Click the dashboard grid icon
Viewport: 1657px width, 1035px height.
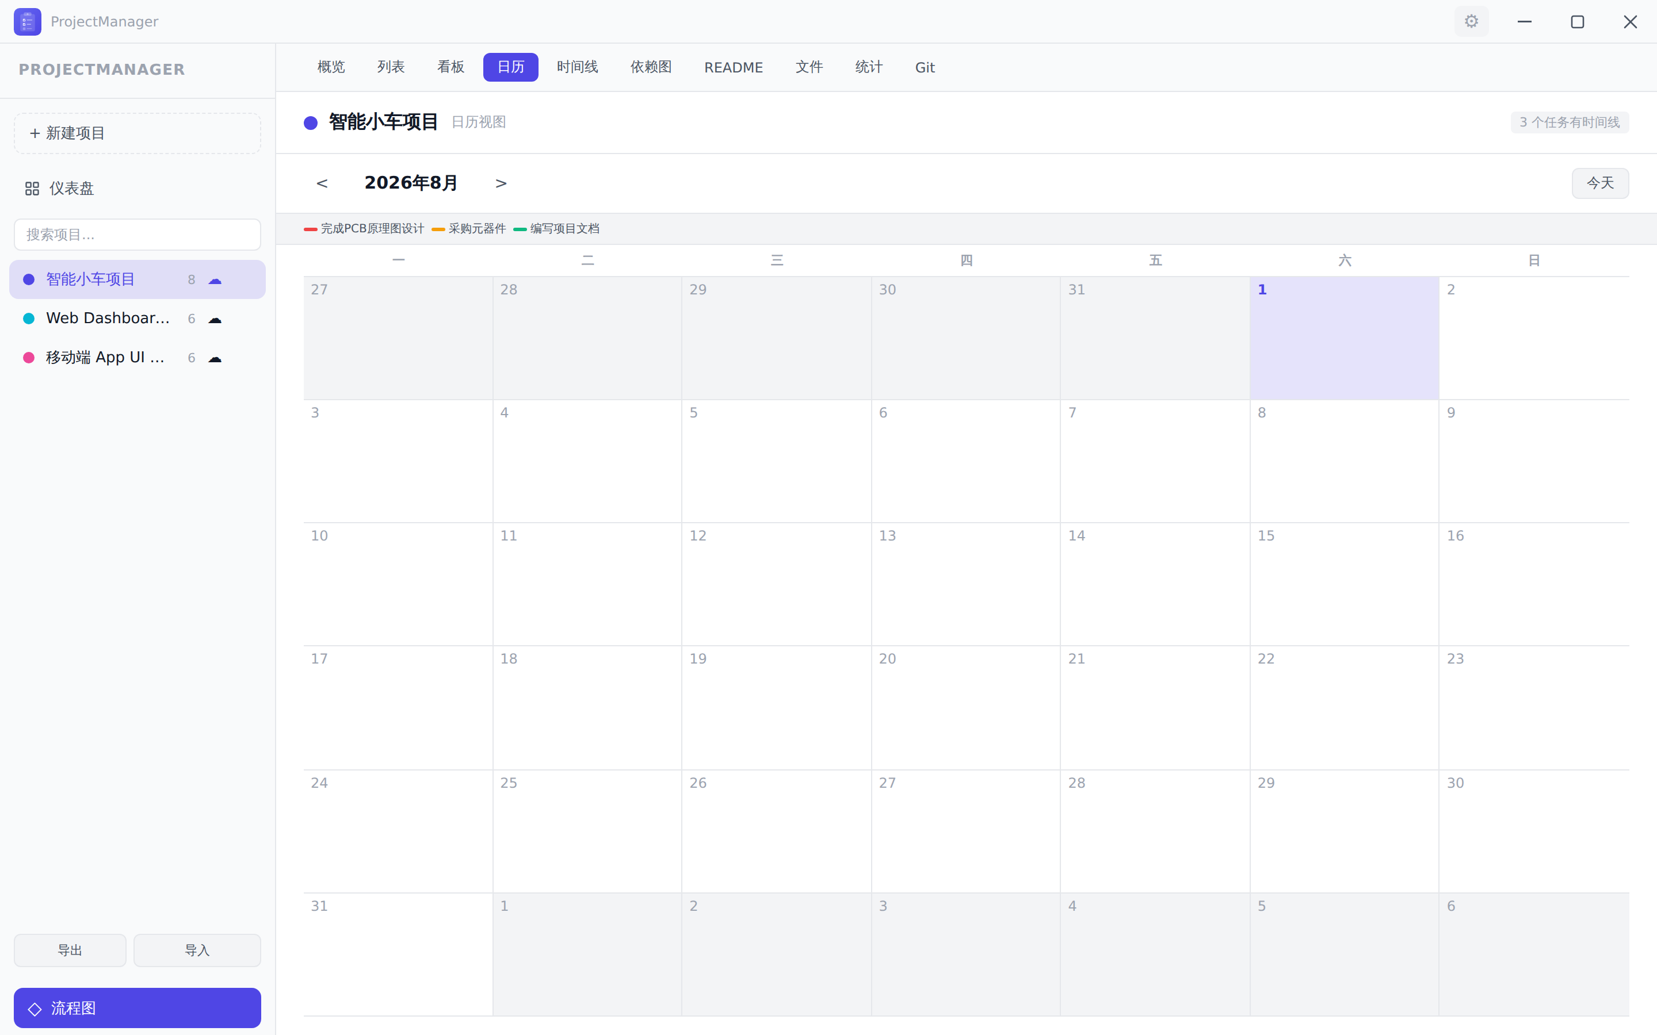coord(32,188)
